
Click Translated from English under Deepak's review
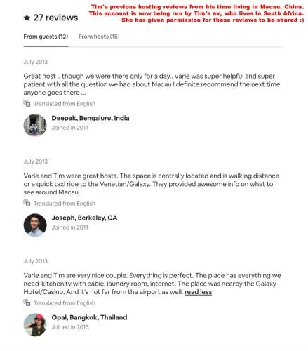(x=65, y=104)
